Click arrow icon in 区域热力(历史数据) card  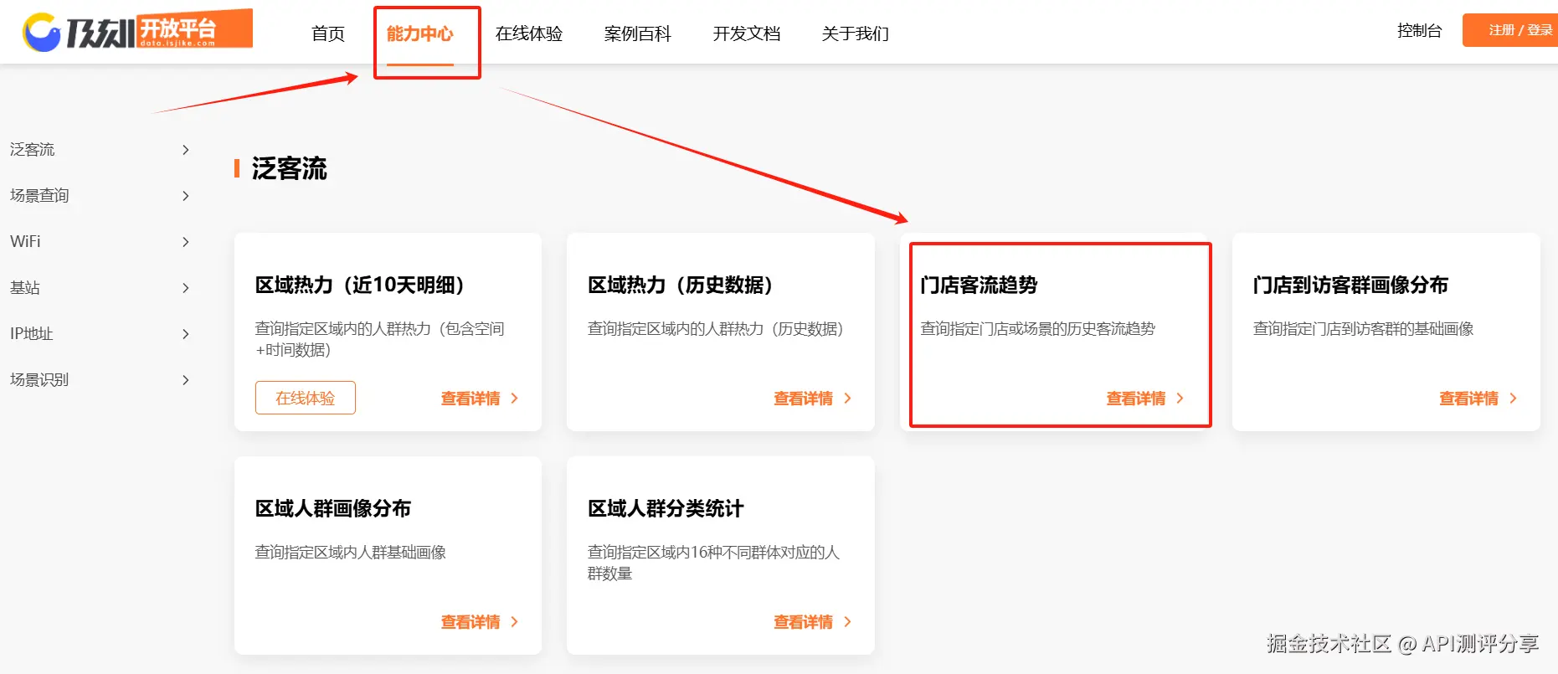847,399
